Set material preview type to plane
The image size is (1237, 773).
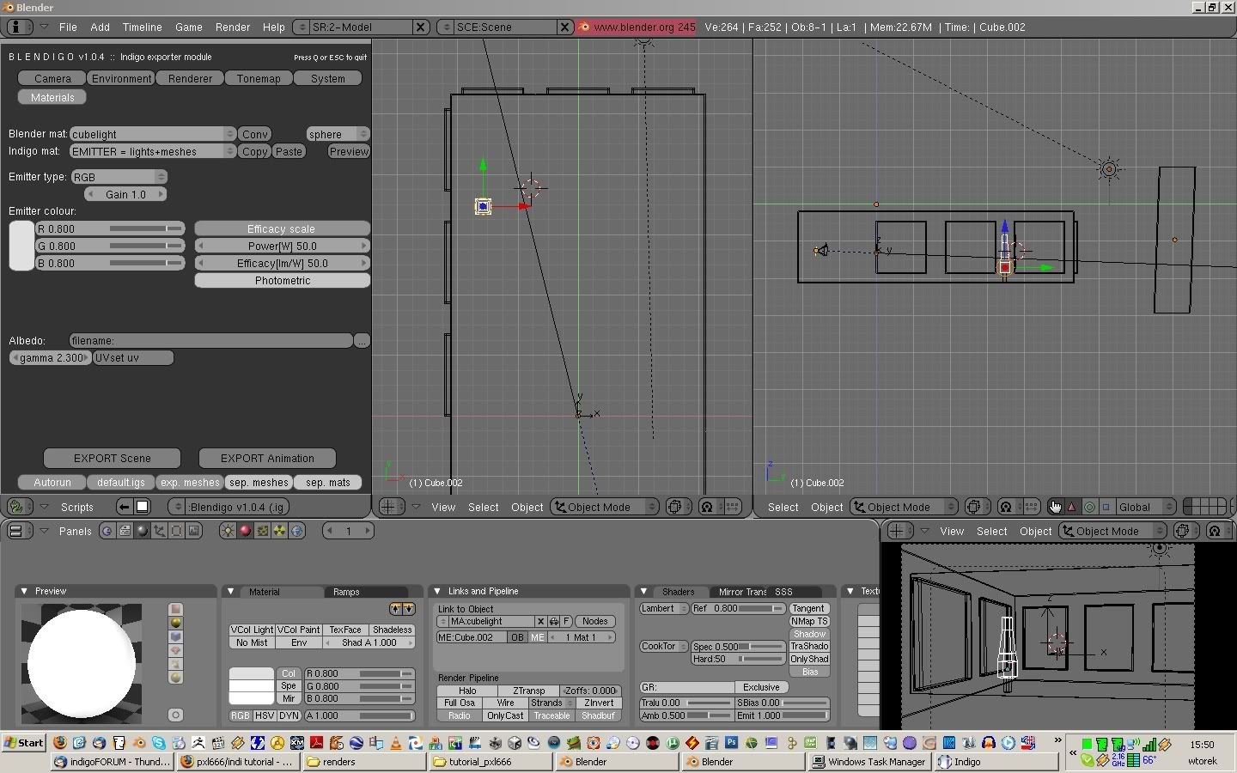click(176, 609)
